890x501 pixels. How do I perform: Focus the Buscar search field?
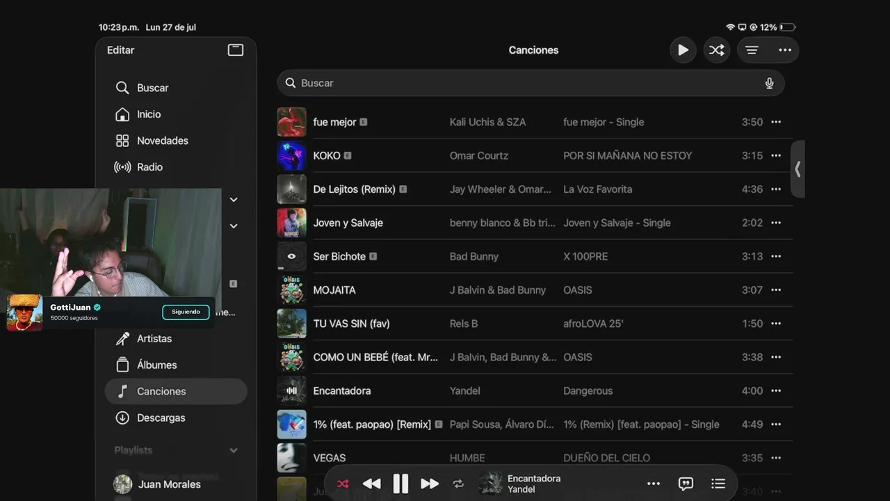pyautogui.click(x=531, y=83)
